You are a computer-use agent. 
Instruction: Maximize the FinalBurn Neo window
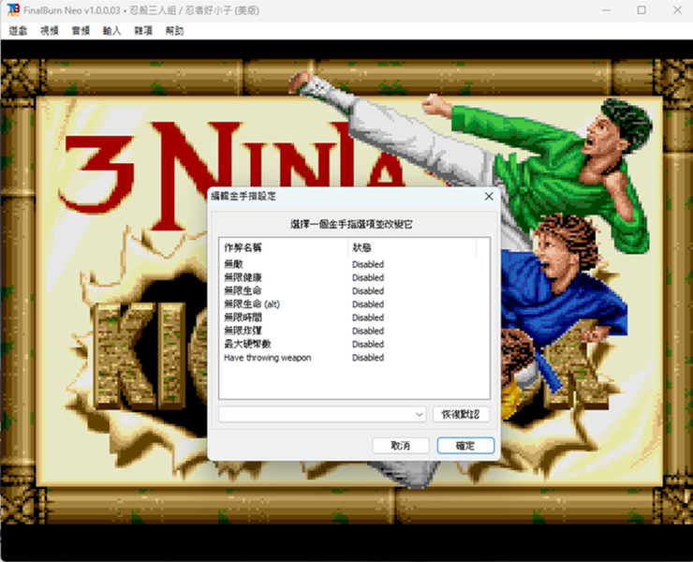click(641, 9)
